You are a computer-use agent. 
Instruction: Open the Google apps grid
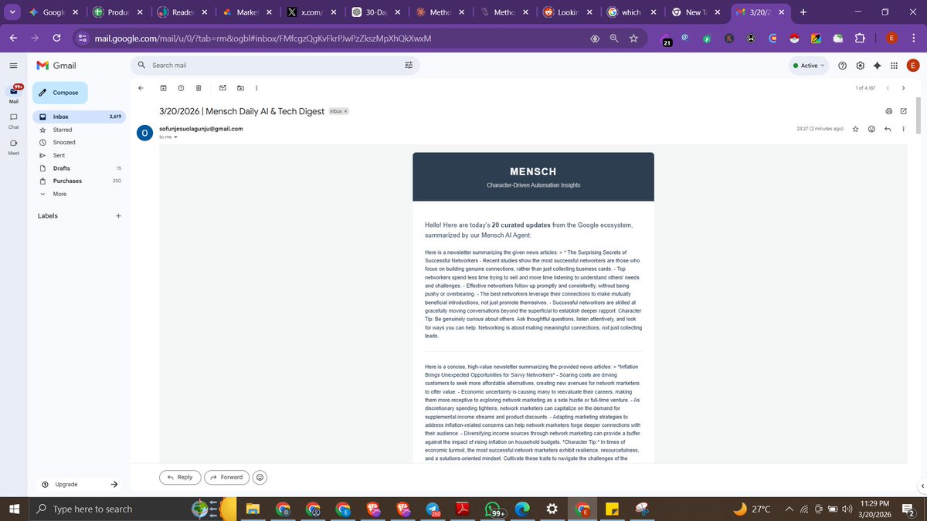click(894, 66)
